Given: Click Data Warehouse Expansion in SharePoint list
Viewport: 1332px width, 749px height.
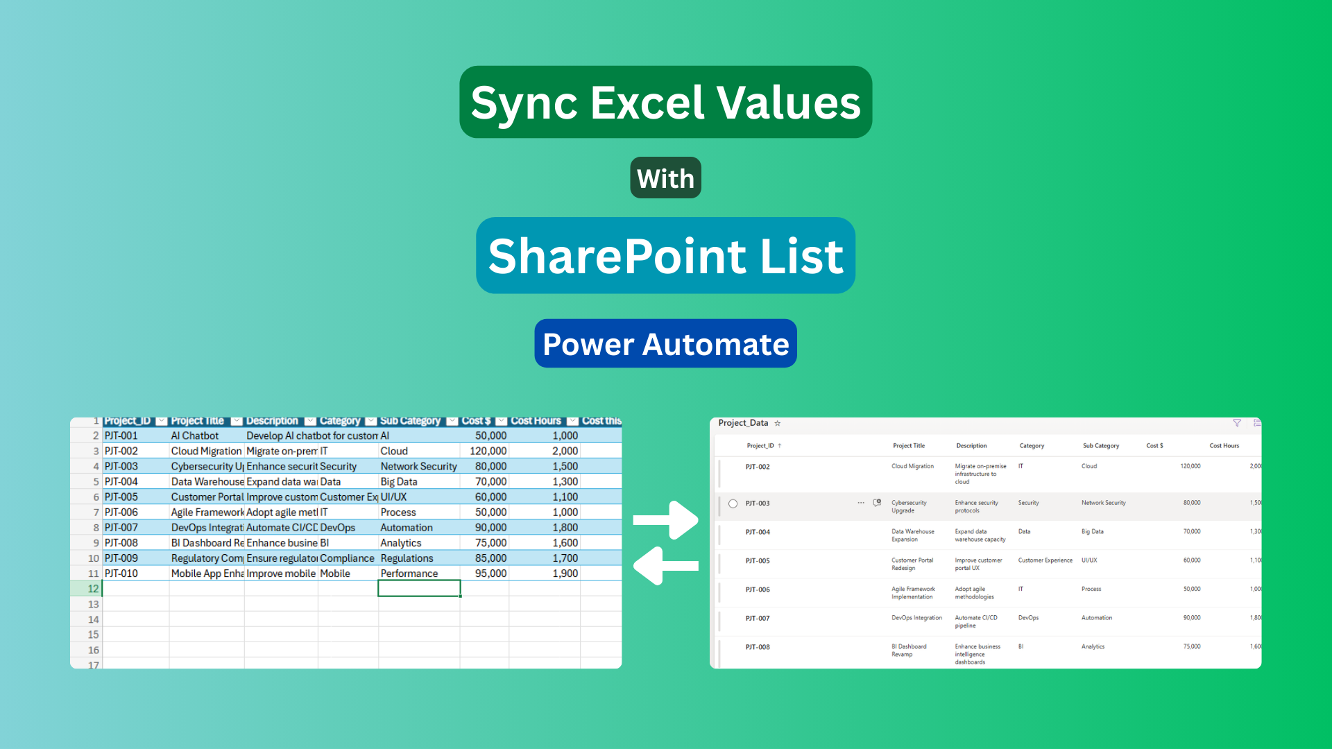Looking at the screenshot, I should coord(913,535).
